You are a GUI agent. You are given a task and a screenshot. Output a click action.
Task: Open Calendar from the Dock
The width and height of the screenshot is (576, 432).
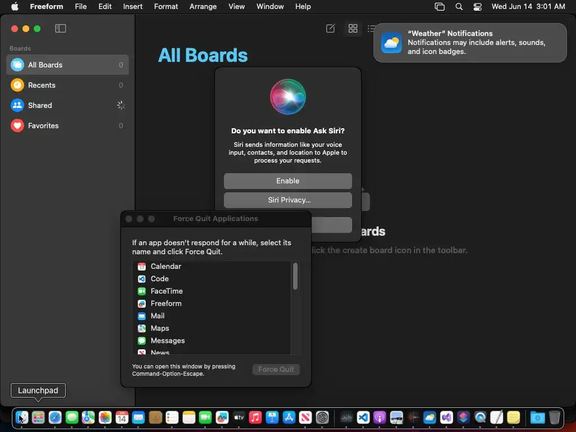[121, 417]
